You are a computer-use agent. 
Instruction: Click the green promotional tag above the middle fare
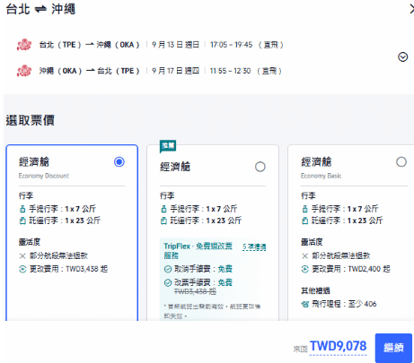point(168,146)
